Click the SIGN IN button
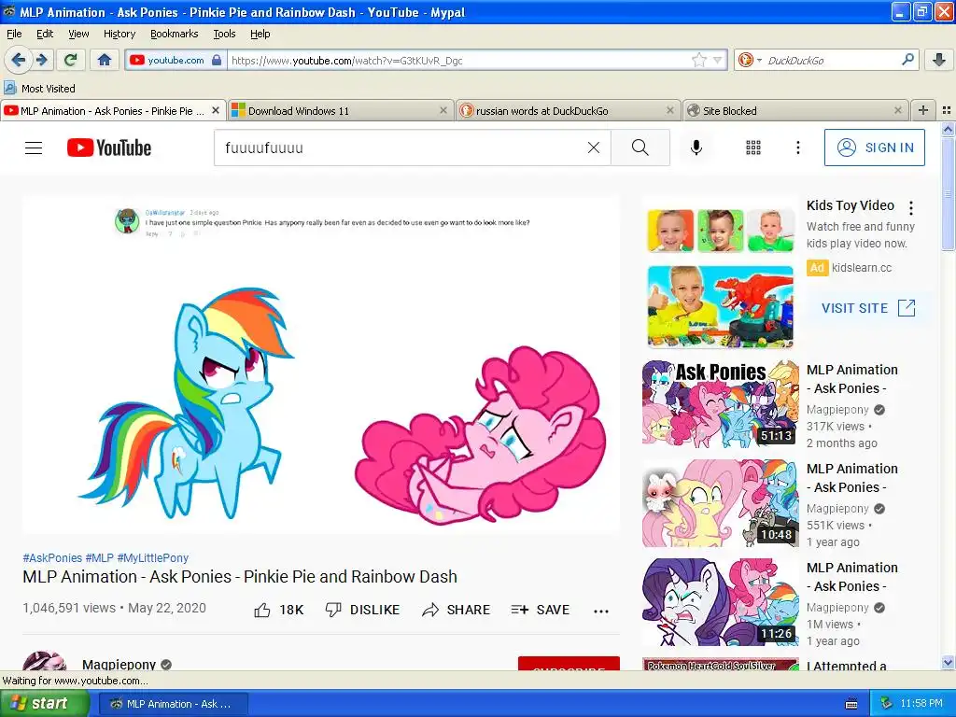956x717 pixels. [x=874, y=148]
